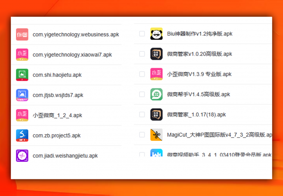Click the 微商管家_1.0.17(18).apk file name
Image resolution: width=283 pixels, height=196 pixels.
coord(196,114)
